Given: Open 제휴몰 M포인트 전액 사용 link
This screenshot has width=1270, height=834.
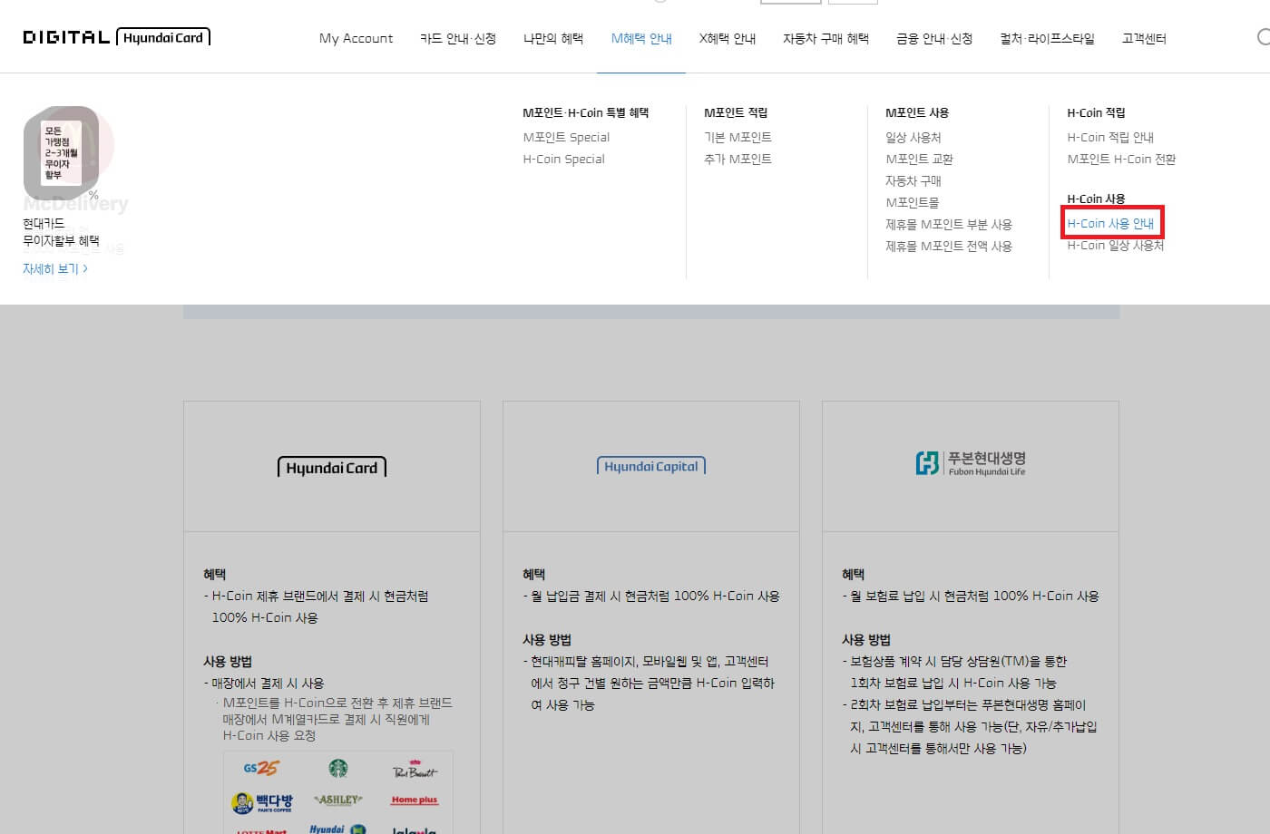Looking at the screenshot, I should pyautogui.click(x=949, y=246).
